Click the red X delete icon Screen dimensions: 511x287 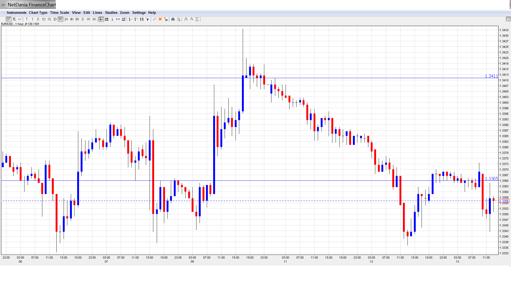tap(160, 19)
